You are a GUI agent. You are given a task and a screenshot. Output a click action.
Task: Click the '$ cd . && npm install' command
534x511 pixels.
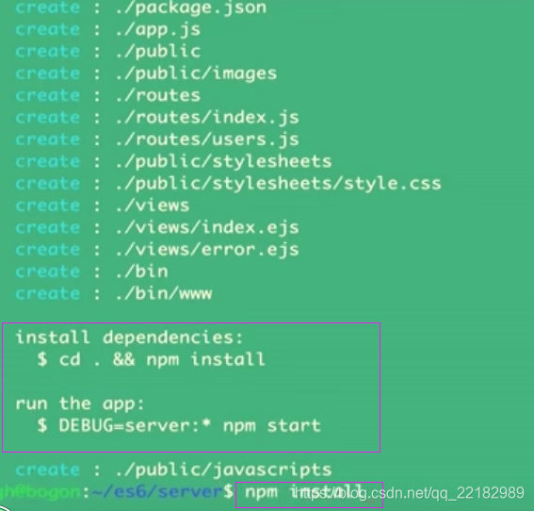tap(152, 359)
